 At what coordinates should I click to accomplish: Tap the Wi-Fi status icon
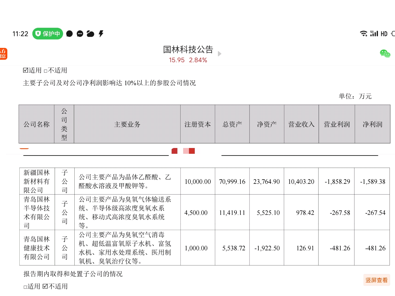tap(363, 34)
